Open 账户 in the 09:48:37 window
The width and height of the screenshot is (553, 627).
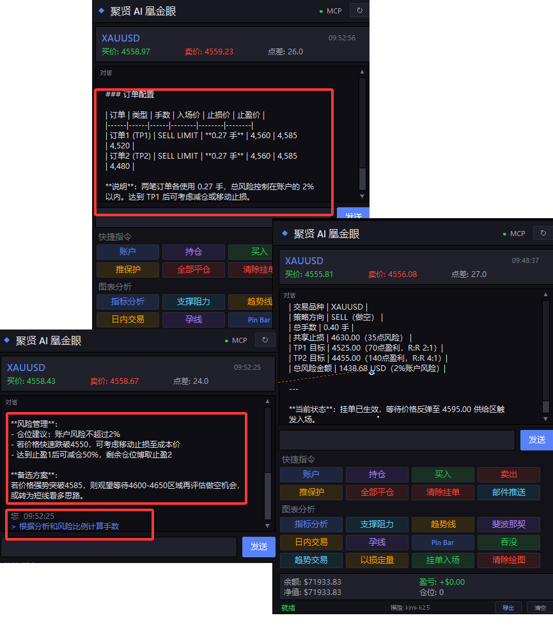(x=311, y=475)
